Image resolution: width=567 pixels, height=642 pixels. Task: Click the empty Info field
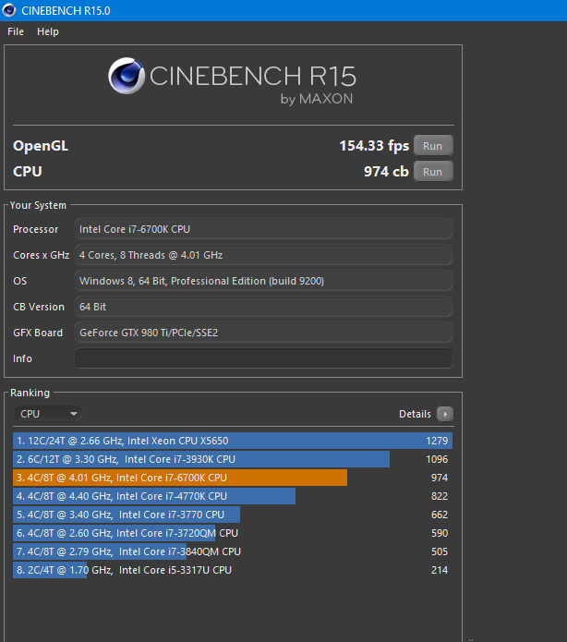(x=263, y=358)
